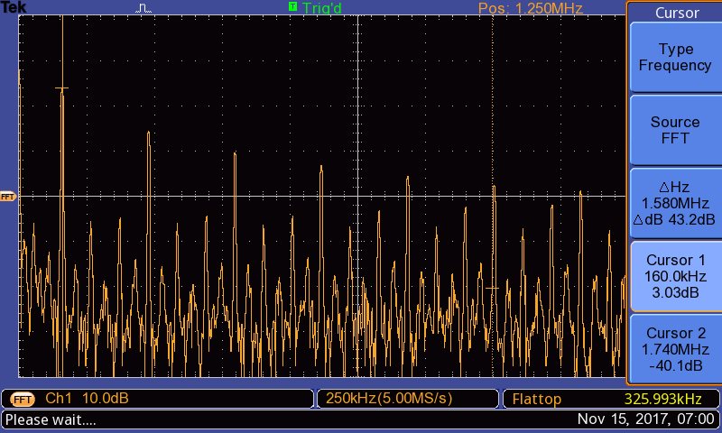Click cursor 1 crosshair marker on tallest peak
722x433 pixels.
pyautogui.click(x=62, y=88)
